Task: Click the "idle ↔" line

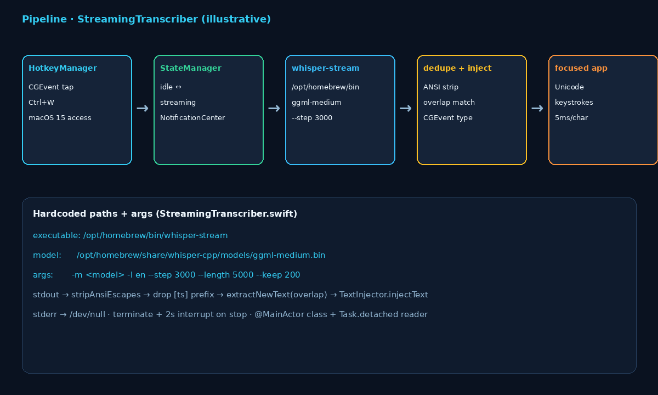Action: click(171, 87)
